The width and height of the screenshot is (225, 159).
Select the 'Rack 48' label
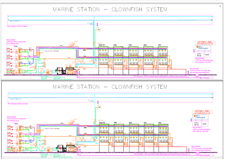tap(102, 123)
